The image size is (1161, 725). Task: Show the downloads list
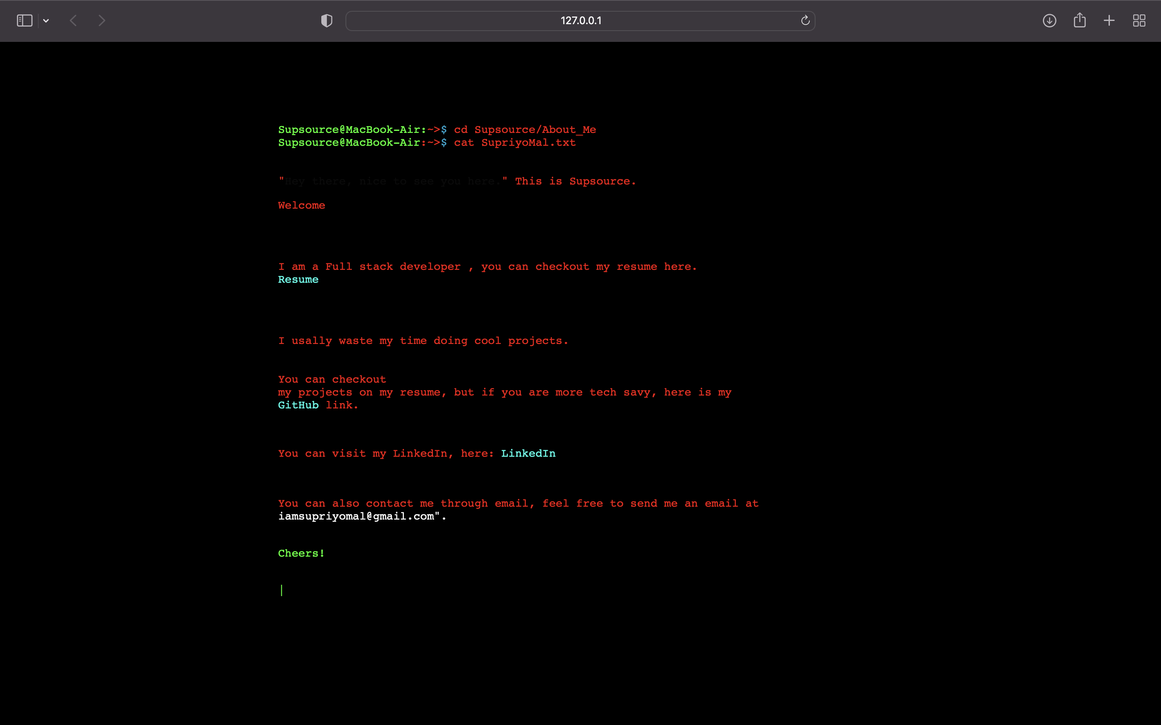pyautogui.click(x=1049, y=21)
